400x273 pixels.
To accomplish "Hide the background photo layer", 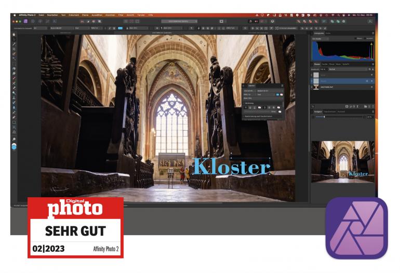I will pyautogui.click(x=371, y=88).
